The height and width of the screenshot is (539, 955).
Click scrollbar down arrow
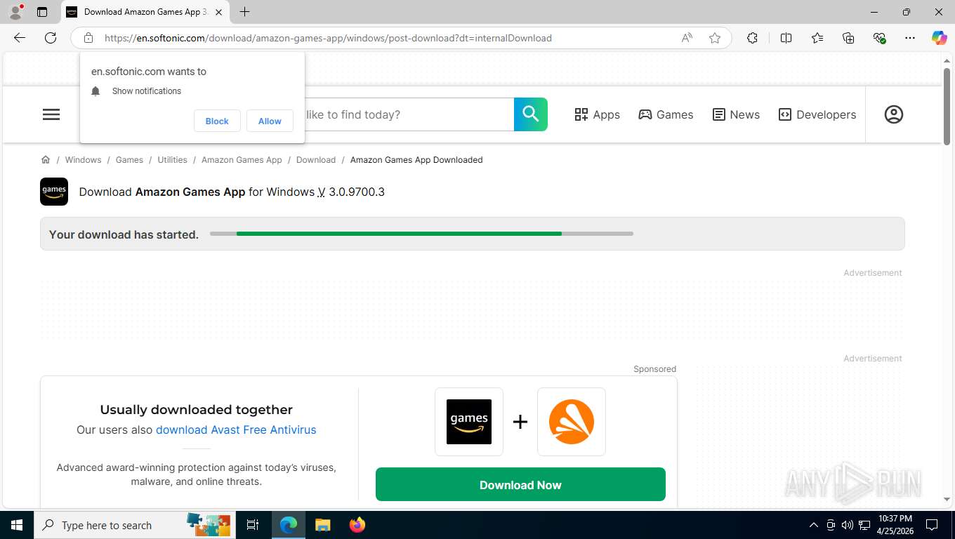click(947, 499)
